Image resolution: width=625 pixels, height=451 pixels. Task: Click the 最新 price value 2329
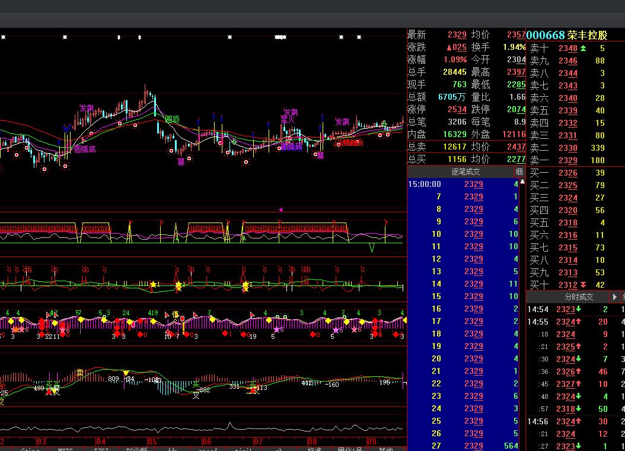(457, 34)
